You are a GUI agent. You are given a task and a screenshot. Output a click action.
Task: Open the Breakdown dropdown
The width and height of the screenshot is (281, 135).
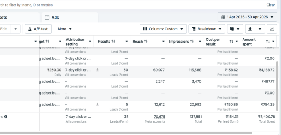click(207, 29)
